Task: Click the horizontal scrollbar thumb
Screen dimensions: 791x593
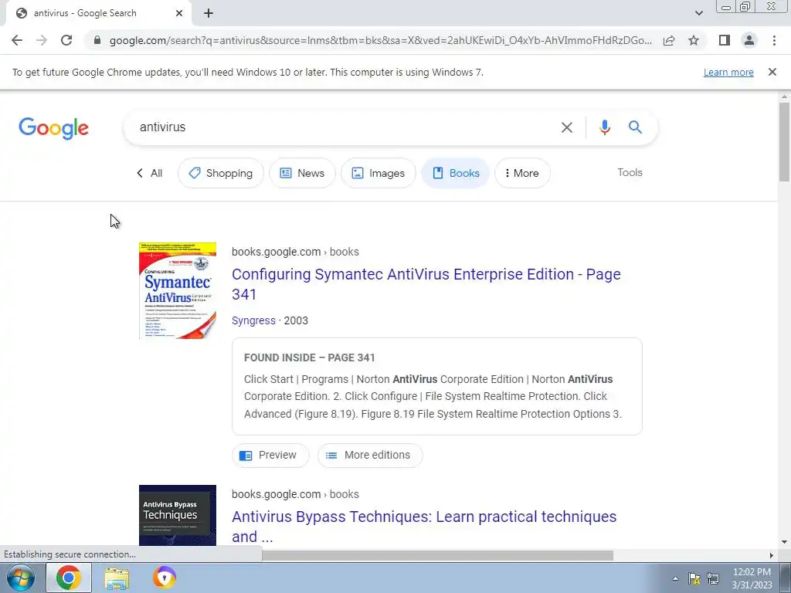Action: 437,555
